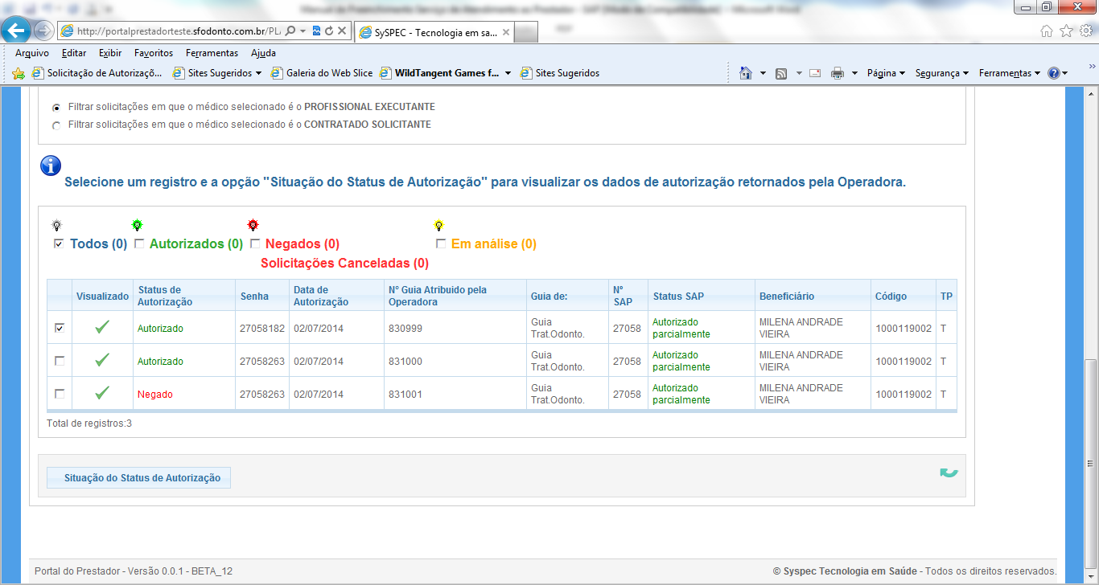1099x585 pixels.
Task: Uncheck the row checkbox for guia 830999
Action: click(60, 328)
